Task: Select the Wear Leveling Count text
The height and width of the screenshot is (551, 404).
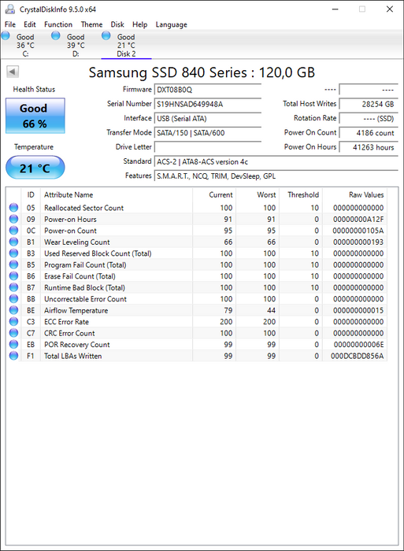Action: [x=77, y=242]
